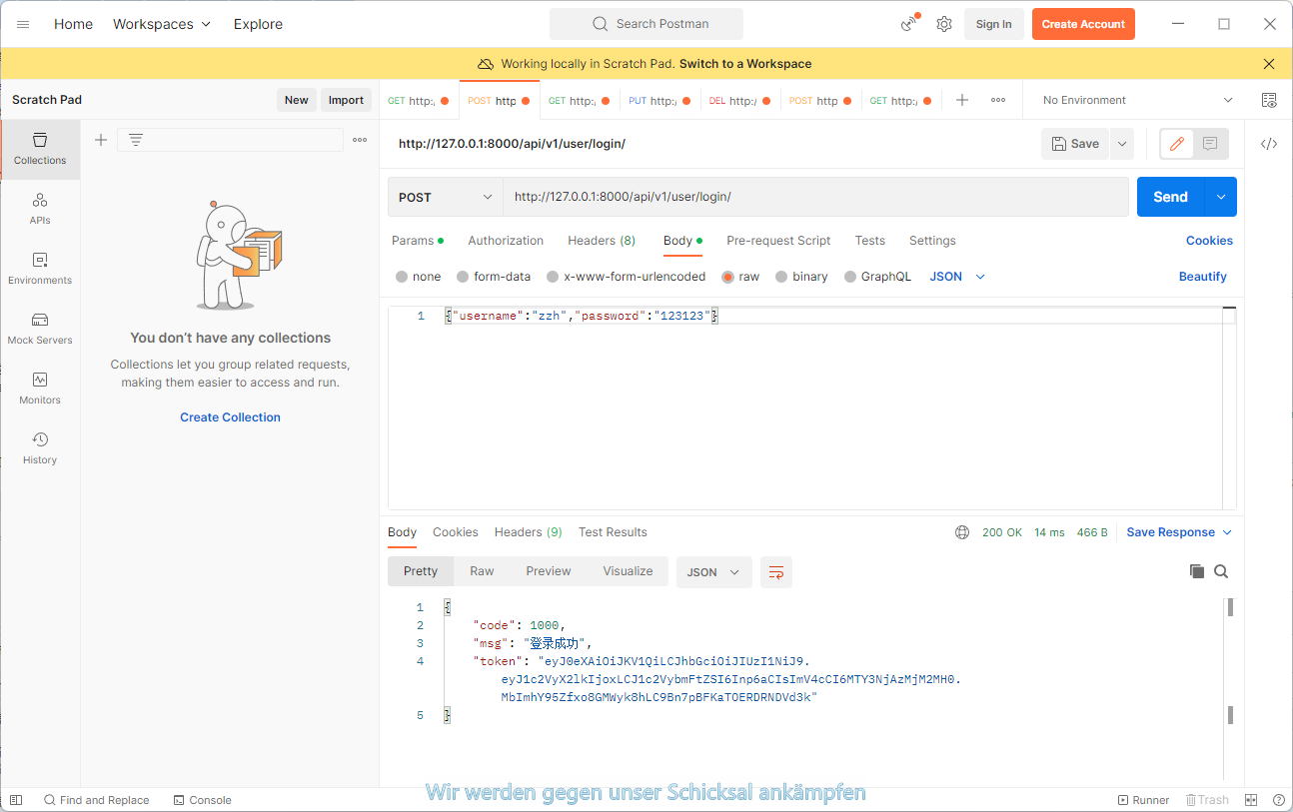
Task: Switch to the pencil edit mode icon
Action: (1177, 144)
